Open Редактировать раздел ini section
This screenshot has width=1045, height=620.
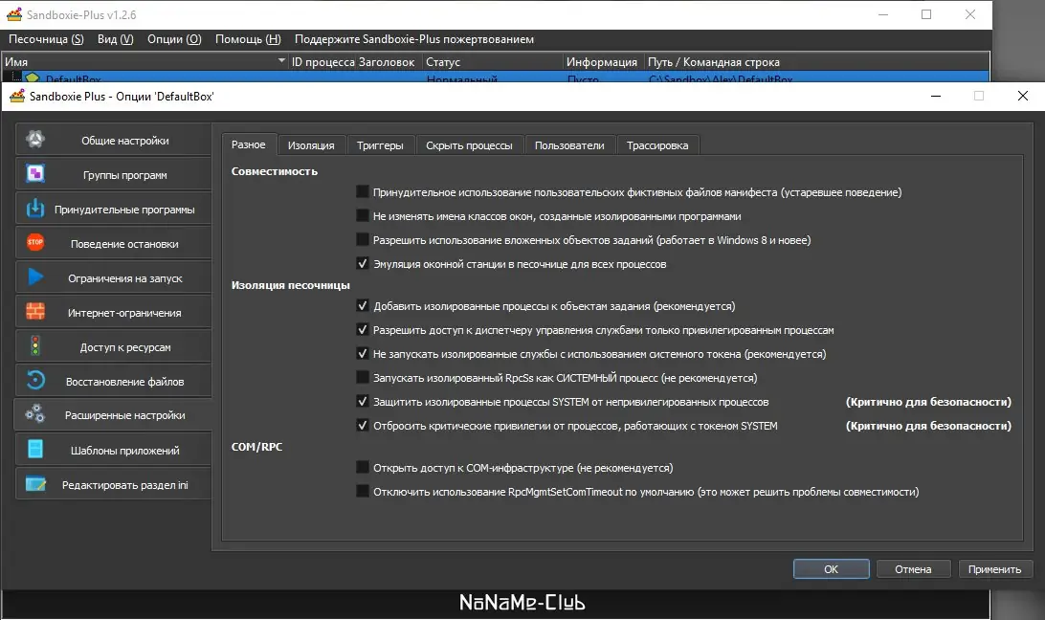tap(113, 485)
